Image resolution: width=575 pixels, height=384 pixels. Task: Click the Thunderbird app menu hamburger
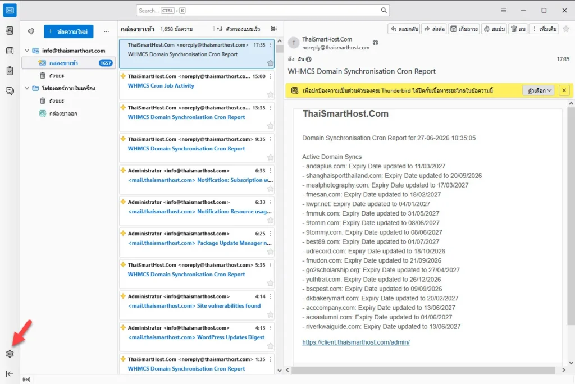tap(504, 10)
